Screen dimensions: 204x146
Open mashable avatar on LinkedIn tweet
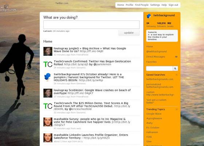(48, 138)
